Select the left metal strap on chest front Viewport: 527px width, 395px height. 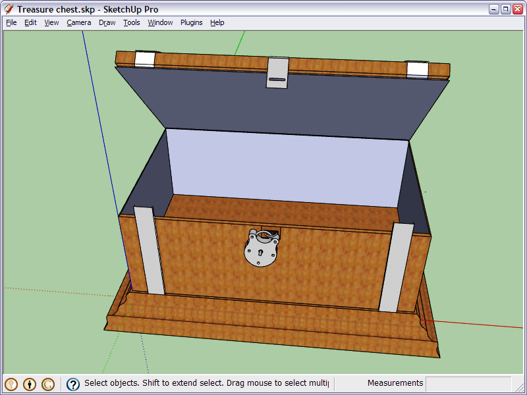(150, 250)
